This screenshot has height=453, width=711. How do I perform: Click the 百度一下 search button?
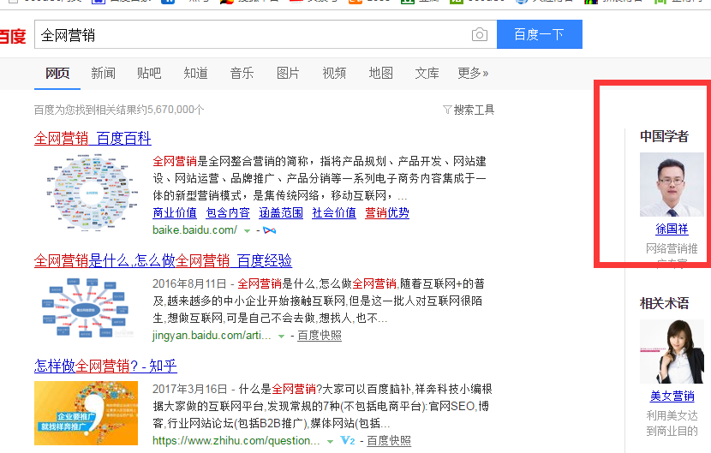540,34
